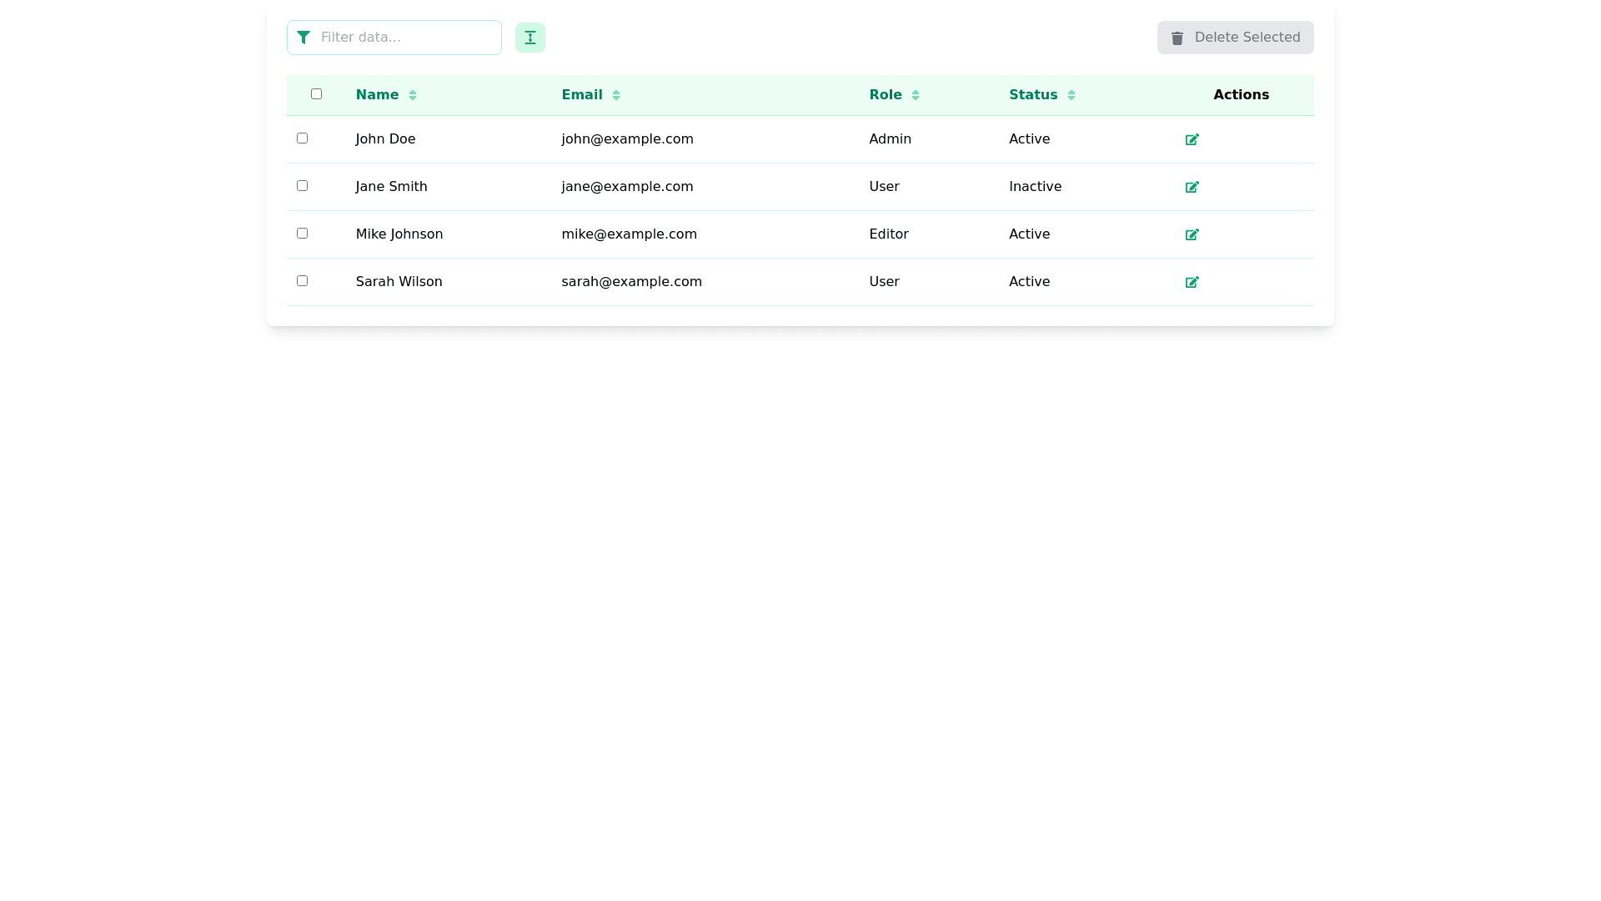1601x901 pixels.
Task: Click the filter funnel icon in search box
Action: coord(304,38)
